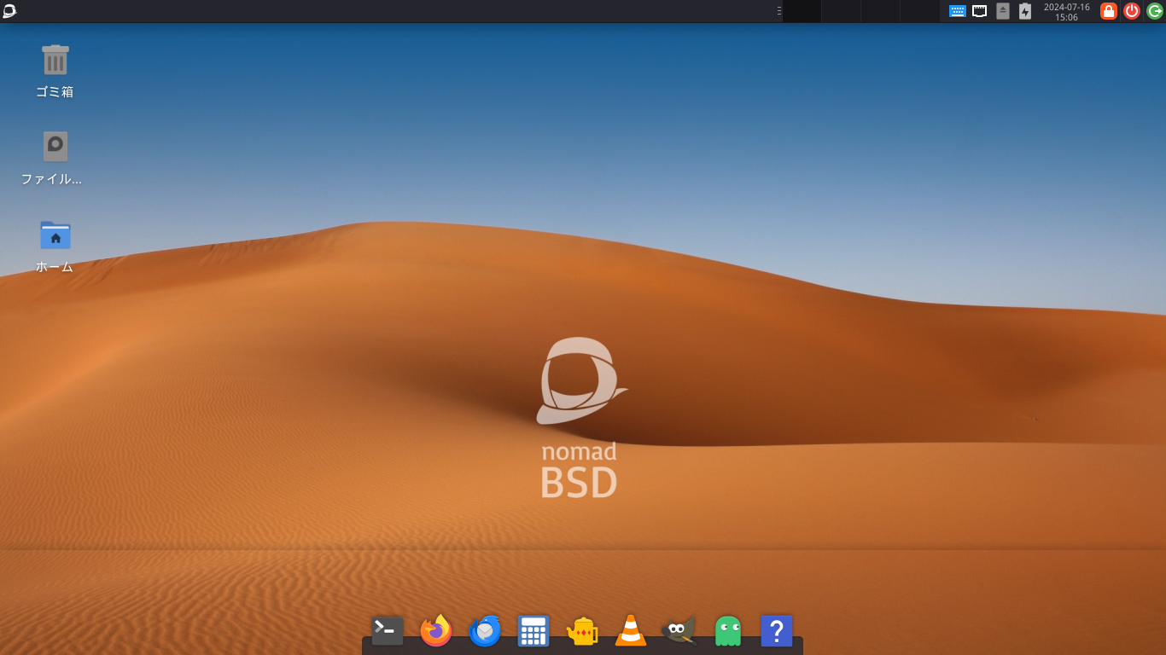The height and width of the screenshot is (655, 1166).
Task: Expand the panel handle next to the tray
Action: (779, 11)
